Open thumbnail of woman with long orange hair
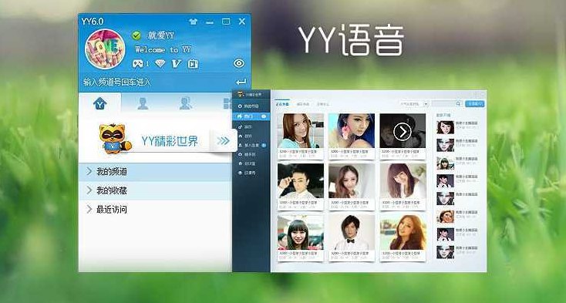Viewport: 566px width, 303px height. point(403,232)
